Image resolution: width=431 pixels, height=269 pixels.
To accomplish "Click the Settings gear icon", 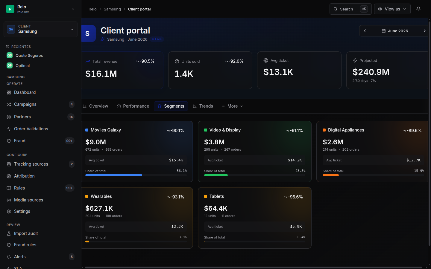I will pyautogui.click(x=9, y=211).
